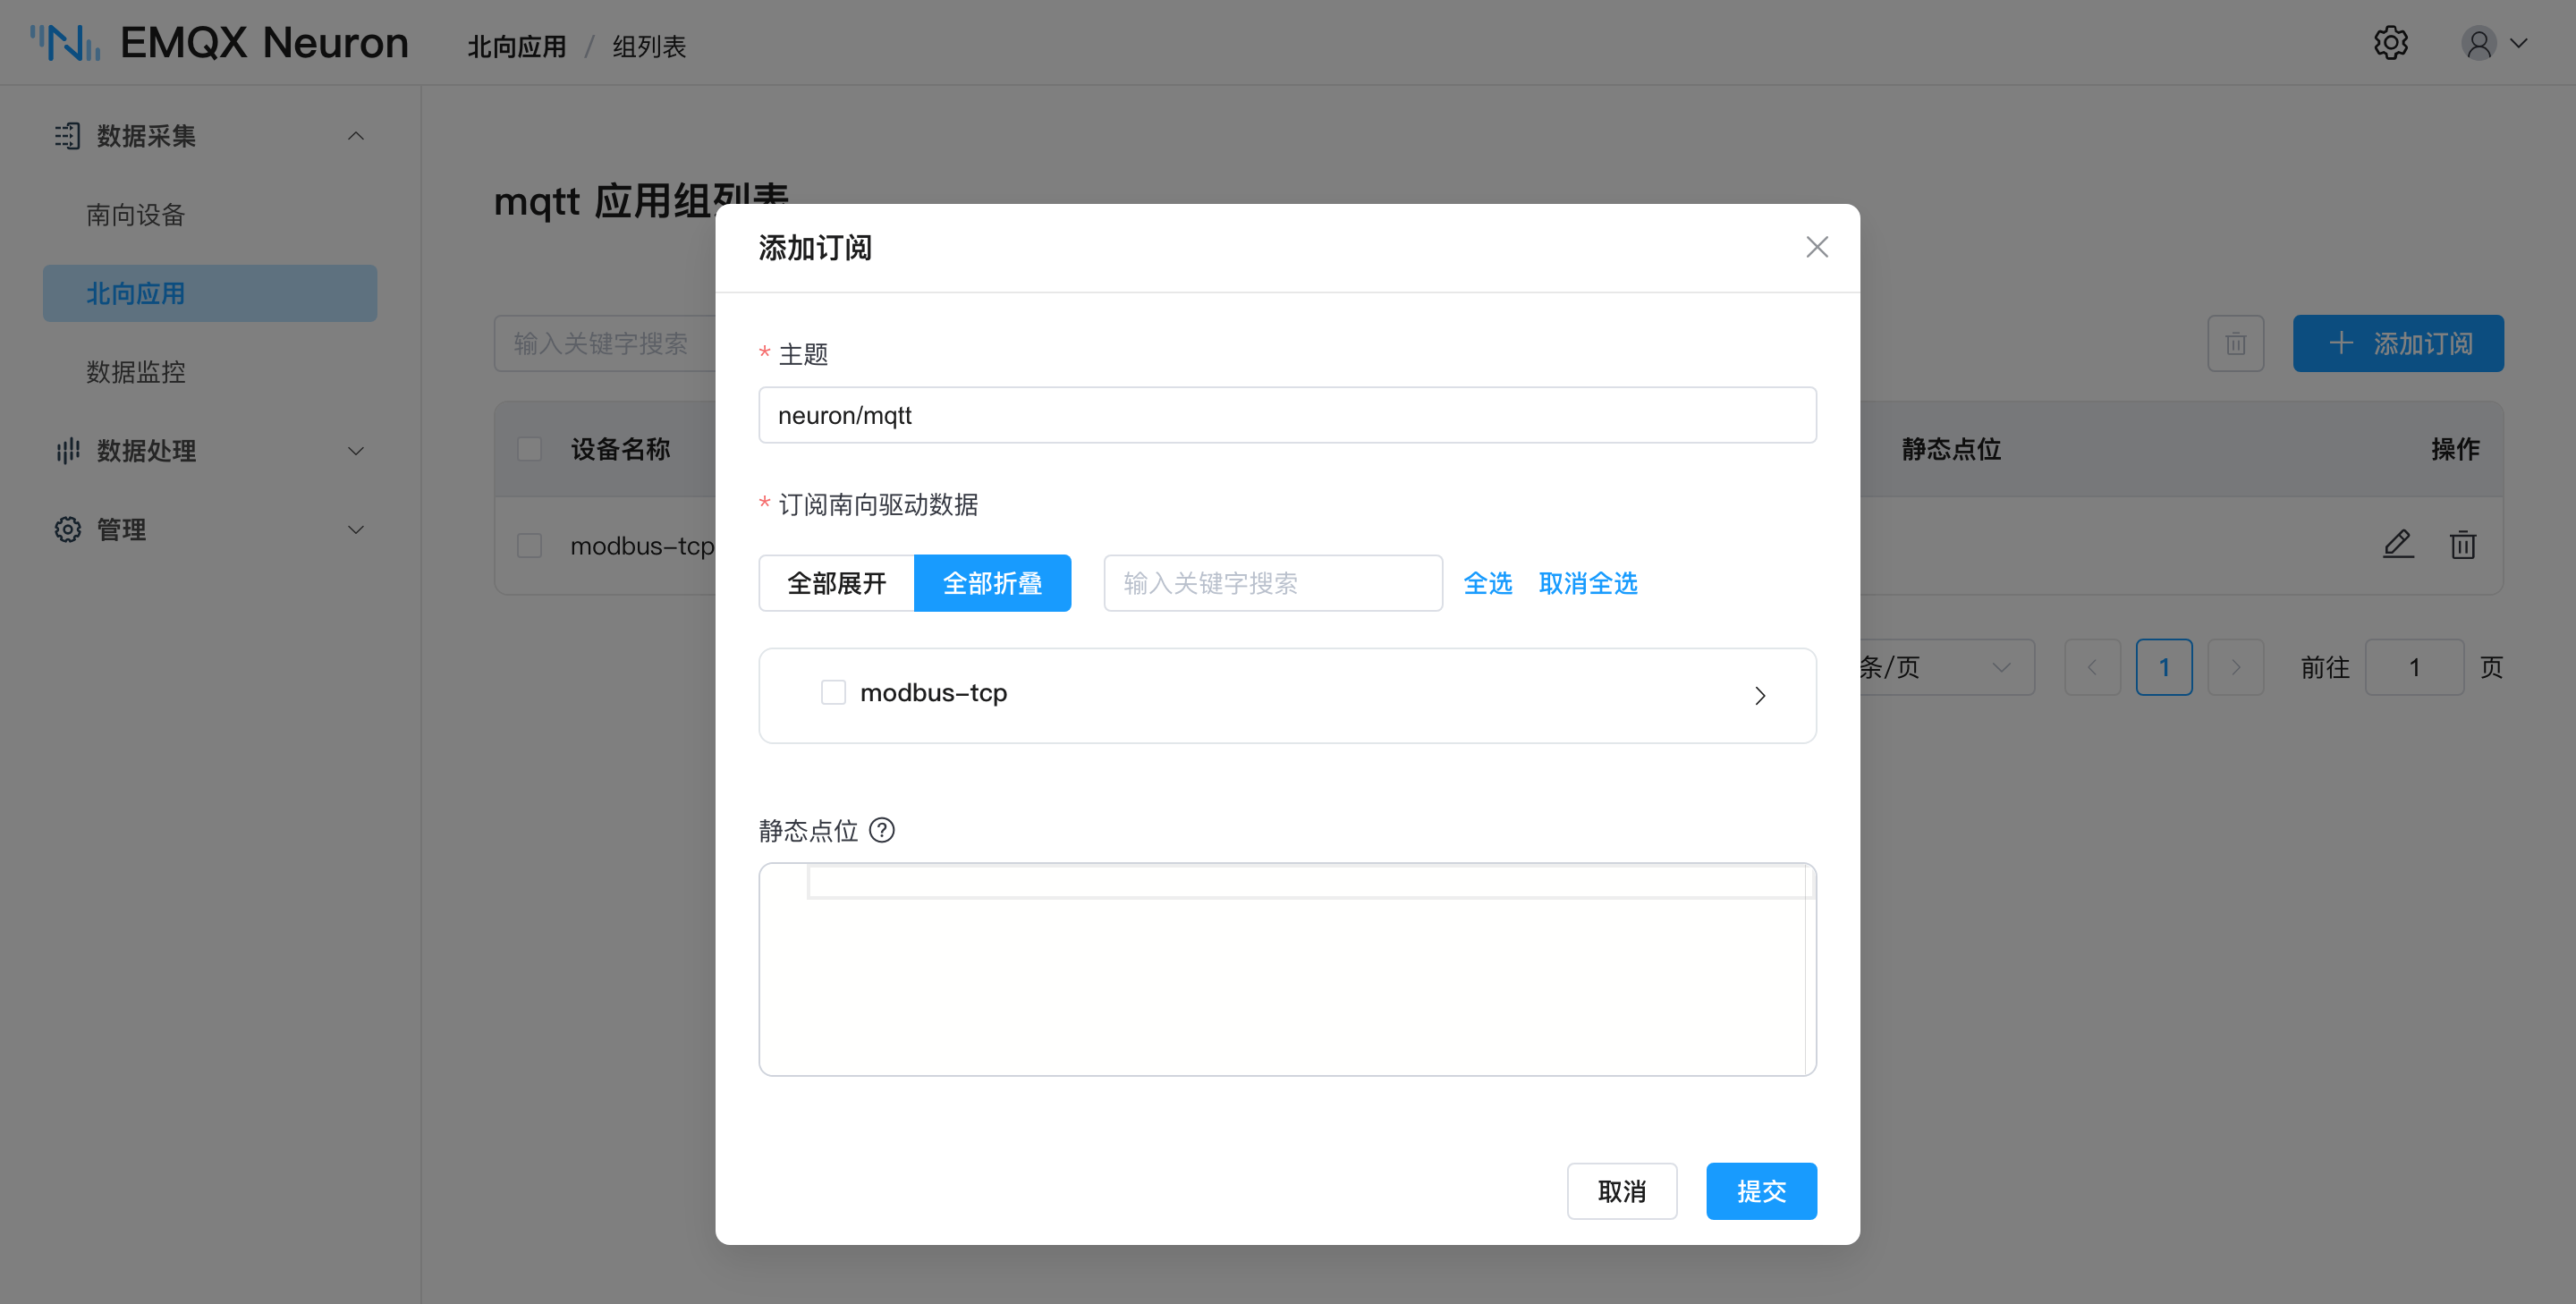This screenshot has width=2576, height=1304.
Task: Submit the subscription with 提交
Action: click(x=1761, y=1191)
